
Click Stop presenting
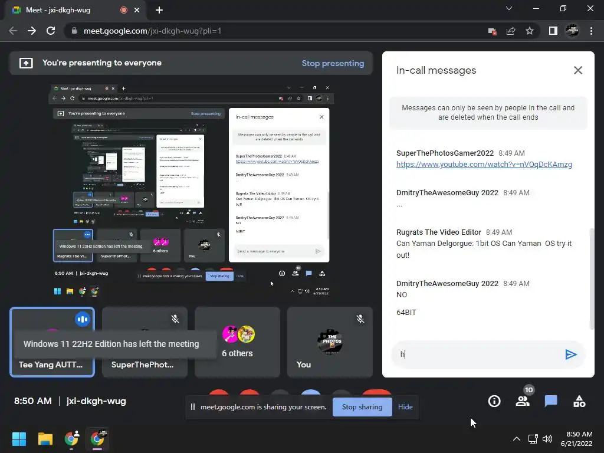click(x=333, y=63)
